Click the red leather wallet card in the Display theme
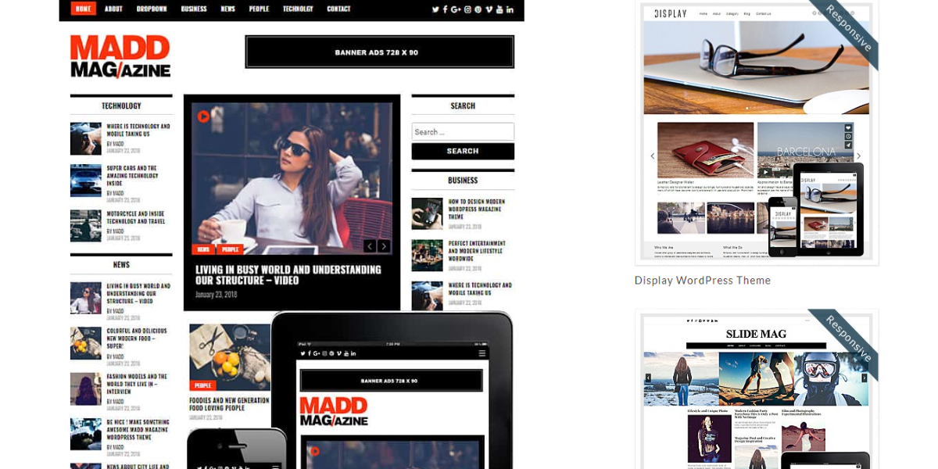Image resolution: width=938 pixels, height=469 pixels. pos(705,150)
